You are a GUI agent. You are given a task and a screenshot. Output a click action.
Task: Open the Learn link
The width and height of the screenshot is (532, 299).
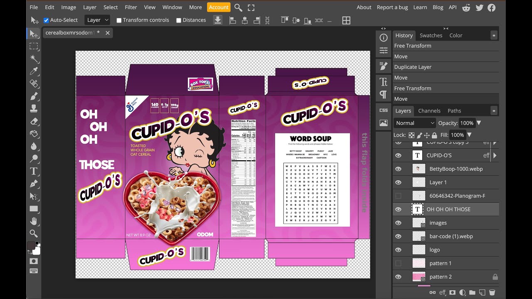(x=420, y=7)
